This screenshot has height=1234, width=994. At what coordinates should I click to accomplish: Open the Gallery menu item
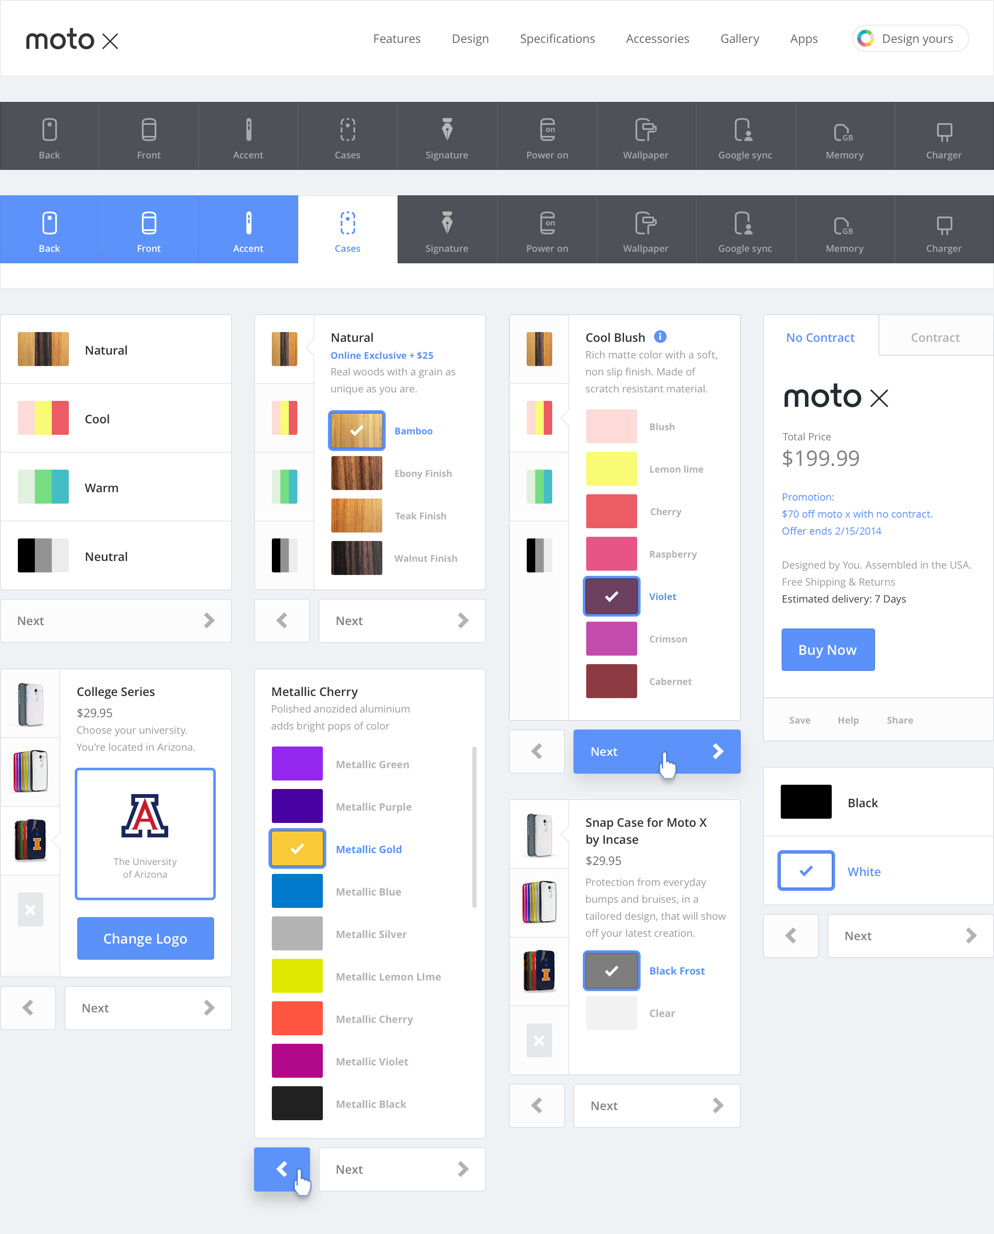pos(740,39)
